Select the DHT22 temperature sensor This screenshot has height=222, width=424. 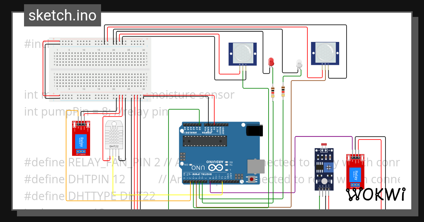(114, 136)
